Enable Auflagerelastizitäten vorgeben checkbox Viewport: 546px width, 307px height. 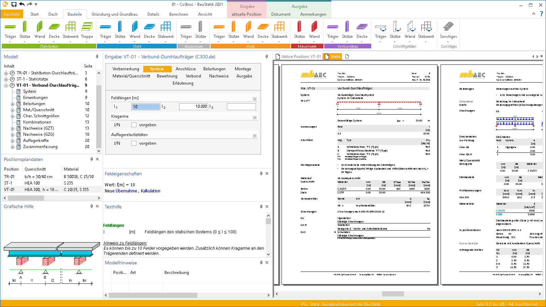[134, 143]
